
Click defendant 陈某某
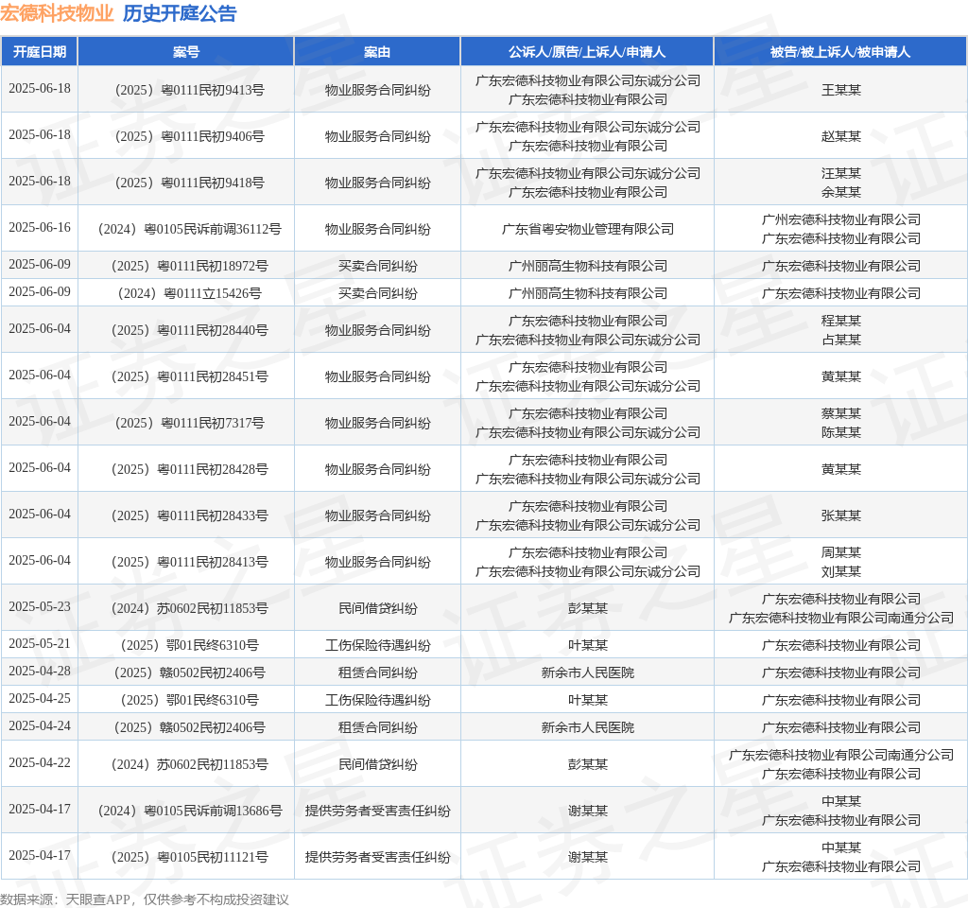pos(840,432)
